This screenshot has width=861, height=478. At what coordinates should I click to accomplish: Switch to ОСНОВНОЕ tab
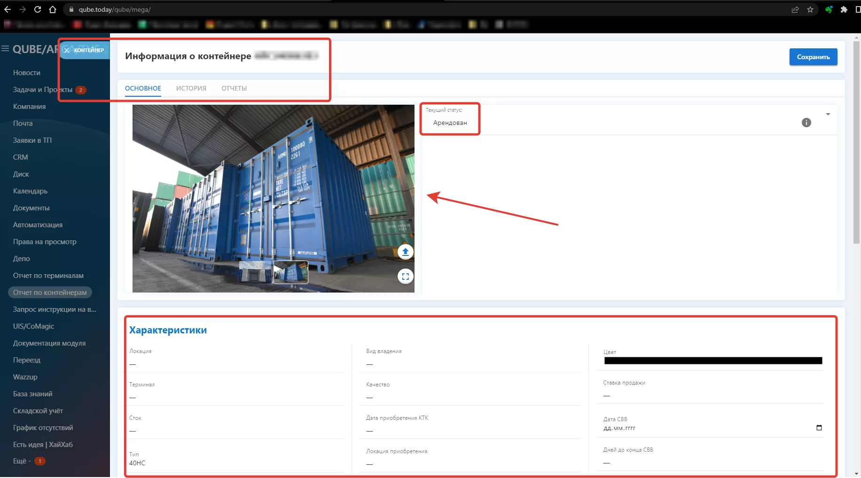[143, 88]
